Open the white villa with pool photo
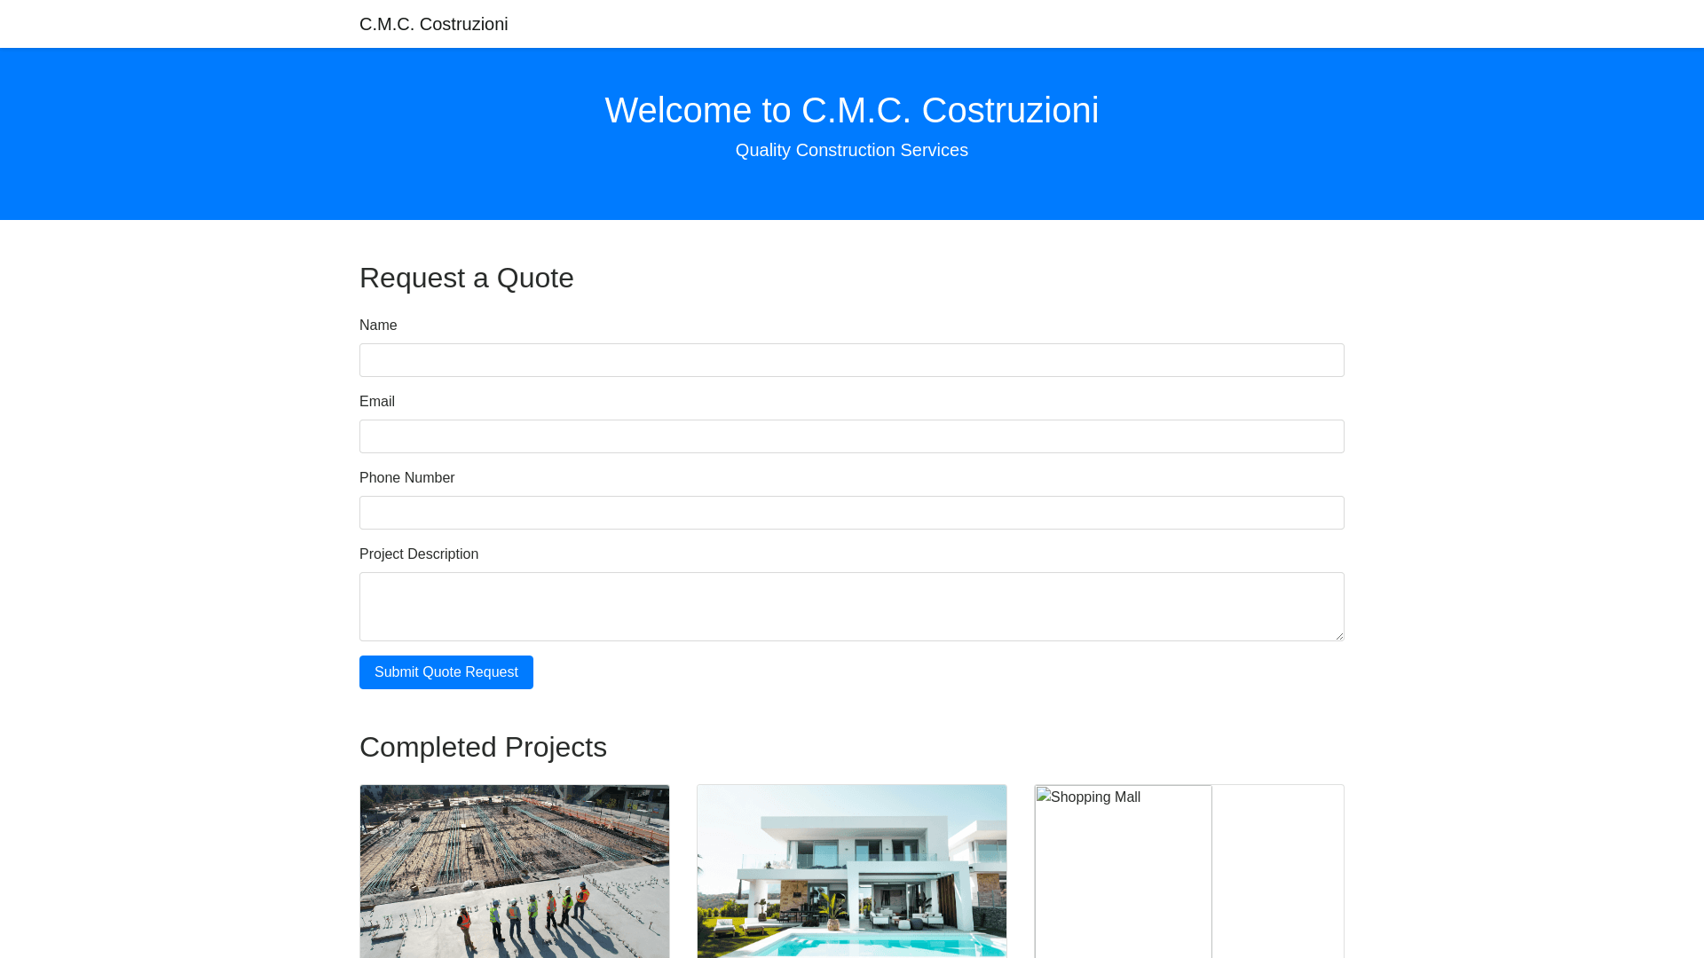The width and height of the screenshot is (1704, 958). point(852,870)
